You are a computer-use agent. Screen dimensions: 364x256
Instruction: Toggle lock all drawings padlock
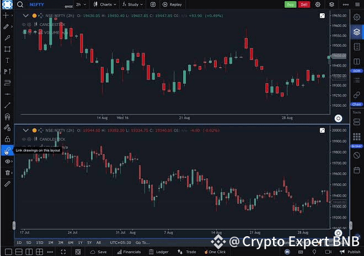7,139
